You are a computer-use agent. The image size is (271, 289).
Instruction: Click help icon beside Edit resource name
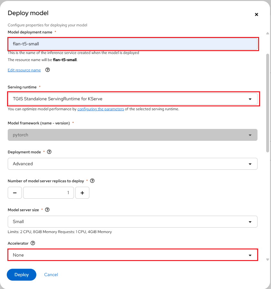[48, 70]
